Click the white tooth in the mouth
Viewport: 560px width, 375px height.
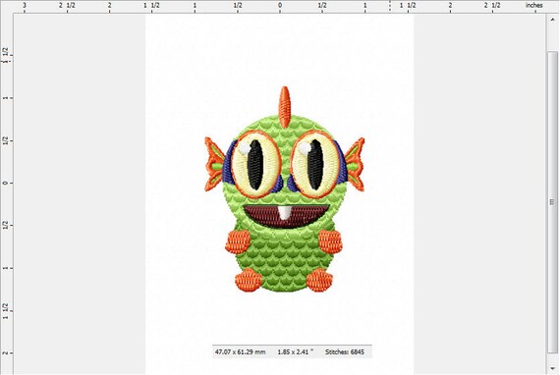(x=284, y=213)
